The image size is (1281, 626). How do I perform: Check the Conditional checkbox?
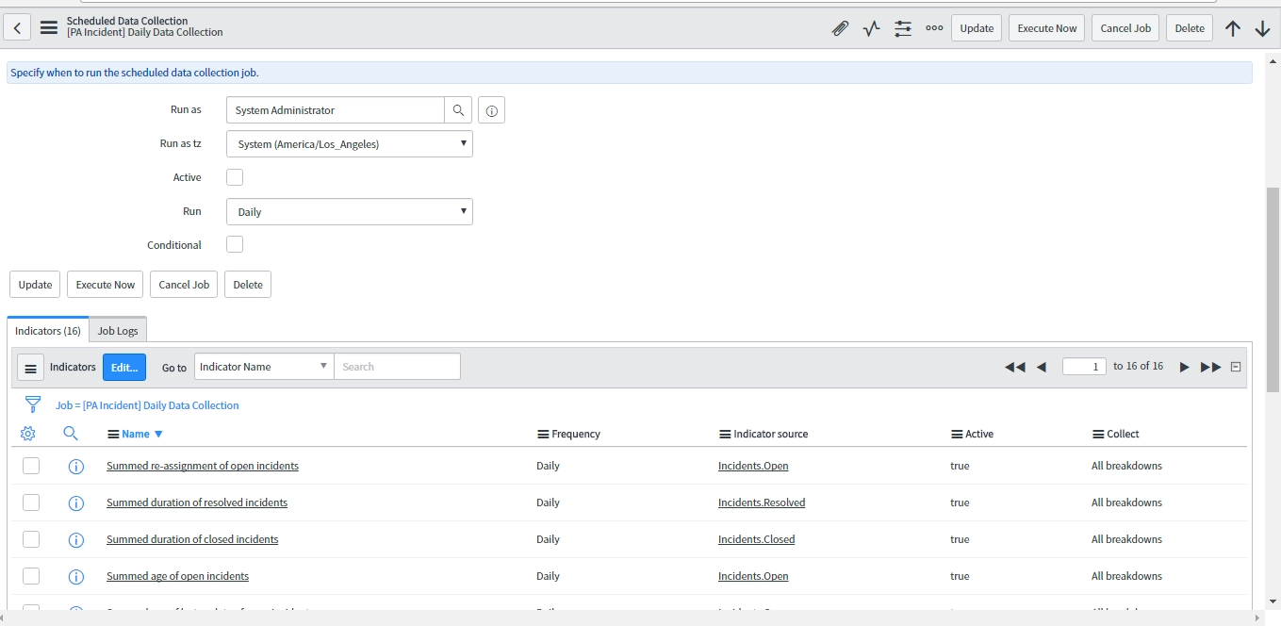[234, 244]
